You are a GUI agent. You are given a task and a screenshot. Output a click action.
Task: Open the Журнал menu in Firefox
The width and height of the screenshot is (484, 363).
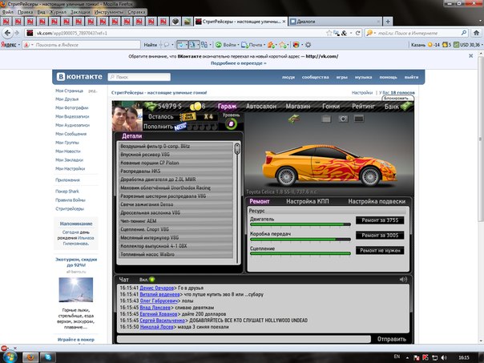58,12
